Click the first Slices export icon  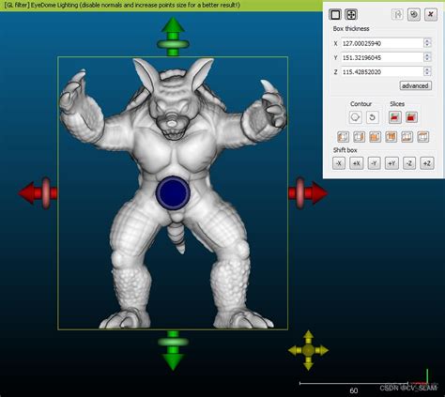pos(395,117)
